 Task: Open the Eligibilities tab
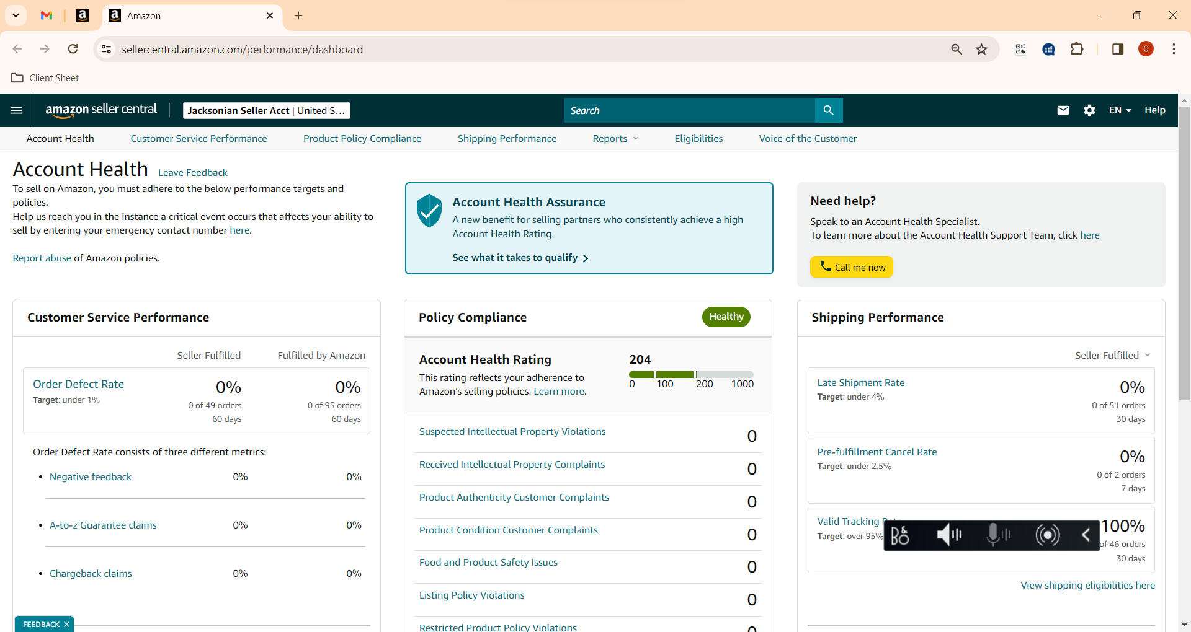pos(698,139)
